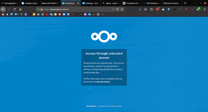Open the Twitter bookmark
The width and height of the screenshot is (208, 112).
point(21,14)
